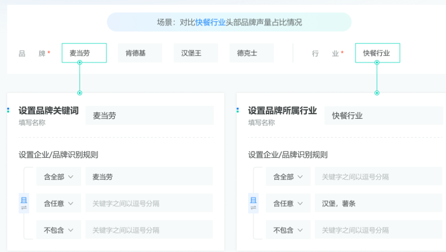Image resolution: width=446 pixels, height=252 pixels.
Task: Click empty 不包含 keyword field in brand panel
Action: coord(149,230)
